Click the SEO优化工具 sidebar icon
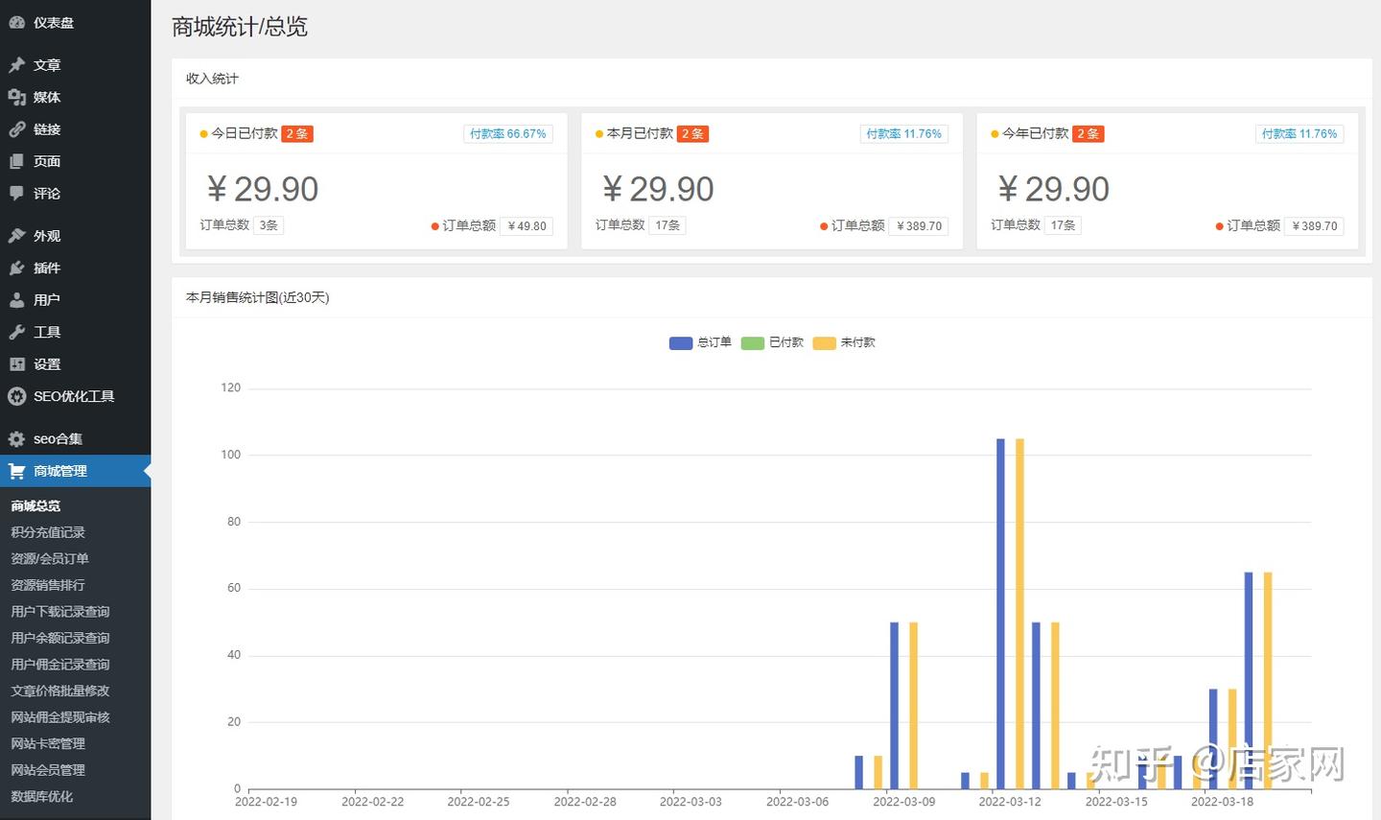The height and width of the screenshot is (820, 1381). [17, 396]
